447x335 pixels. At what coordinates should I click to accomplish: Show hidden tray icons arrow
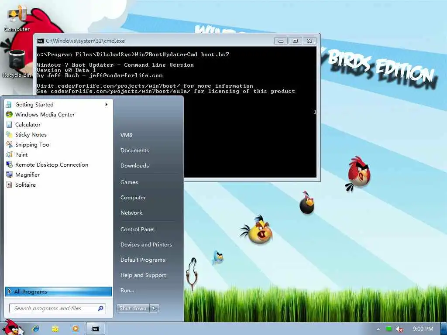pos(378,329)
